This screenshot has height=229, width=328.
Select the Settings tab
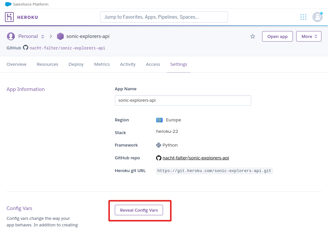click(x=179, y=64)
